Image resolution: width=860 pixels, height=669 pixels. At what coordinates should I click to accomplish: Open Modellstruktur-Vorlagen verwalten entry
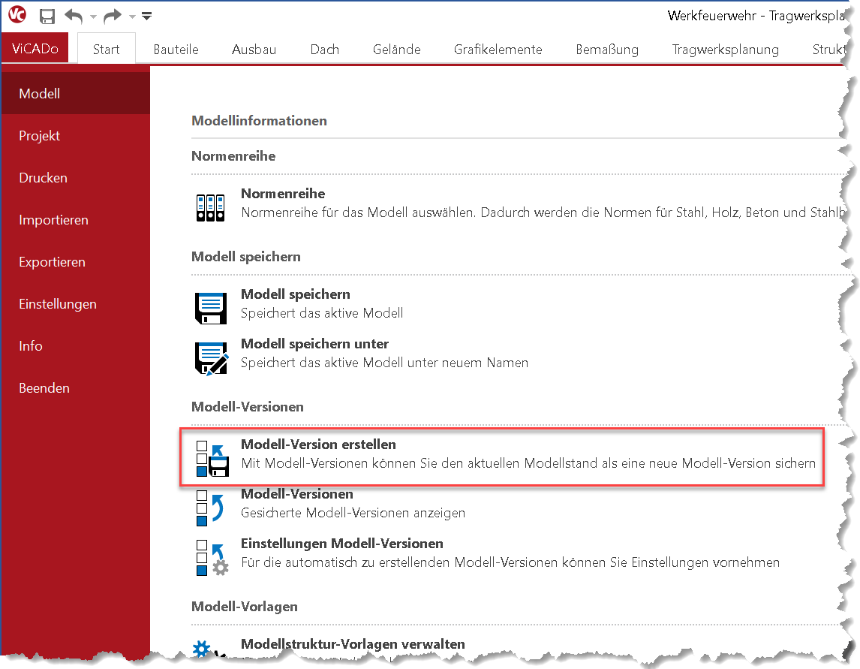click(353, 643)
